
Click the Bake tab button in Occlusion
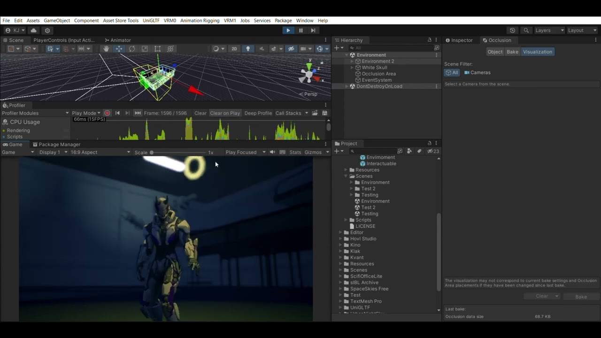(512, 52)
